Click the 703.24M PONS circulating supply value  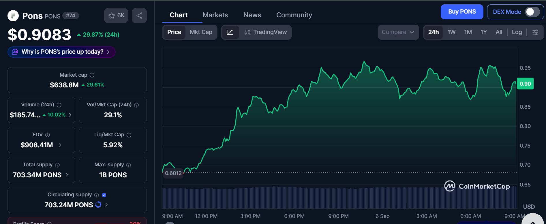pyautogui.click(x=69, y=205)
